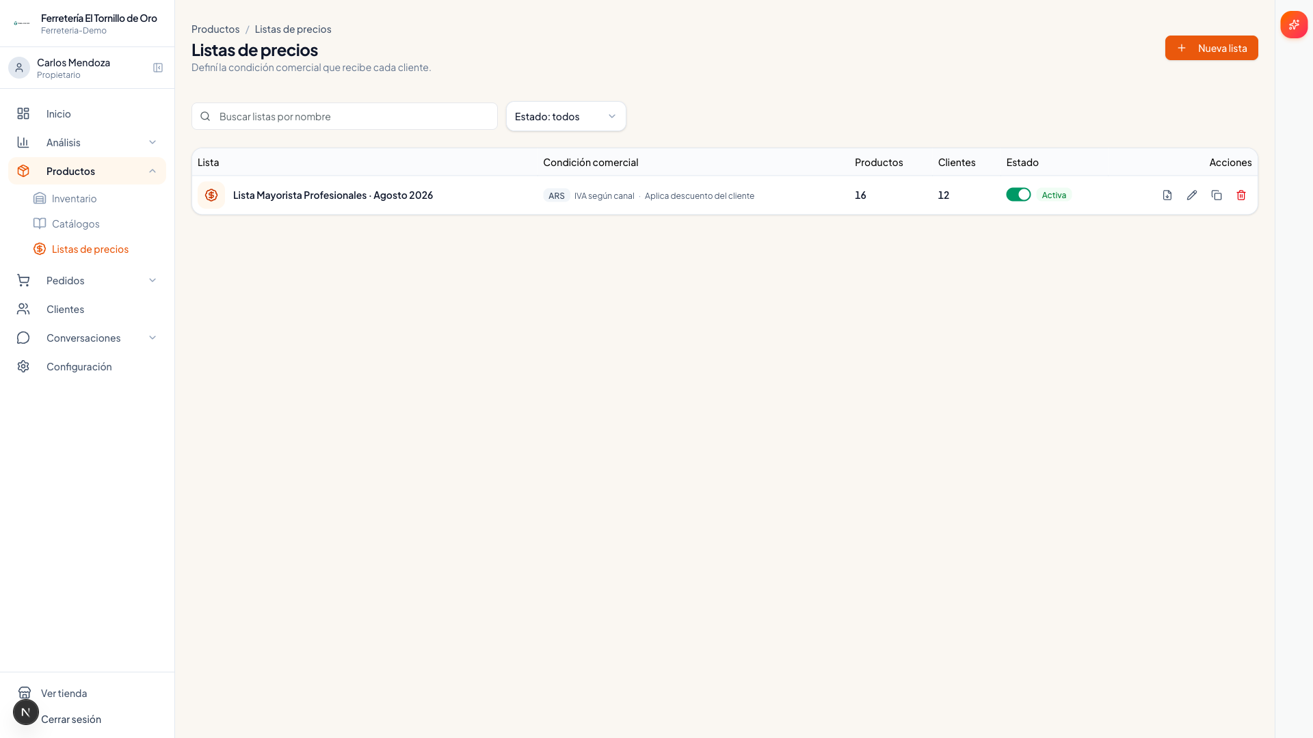1313x738 pixels.
Task: Duplicate Lista Mayorista Profesionales list
Action: click(x=1217, y=195)
